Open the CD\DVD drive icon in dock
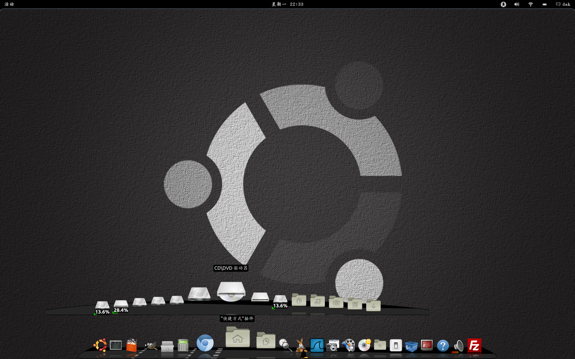Screen dimensions: 575x359 point(231,291)
